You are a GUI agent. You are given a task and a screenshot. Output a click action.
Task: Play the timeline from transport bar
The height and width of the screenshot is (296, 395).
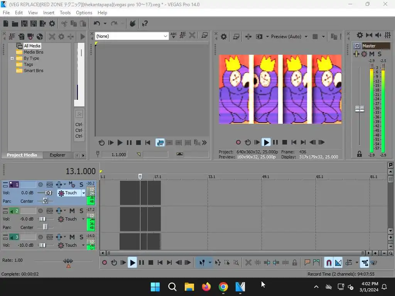pyautogui.click(x=132, y=263)
